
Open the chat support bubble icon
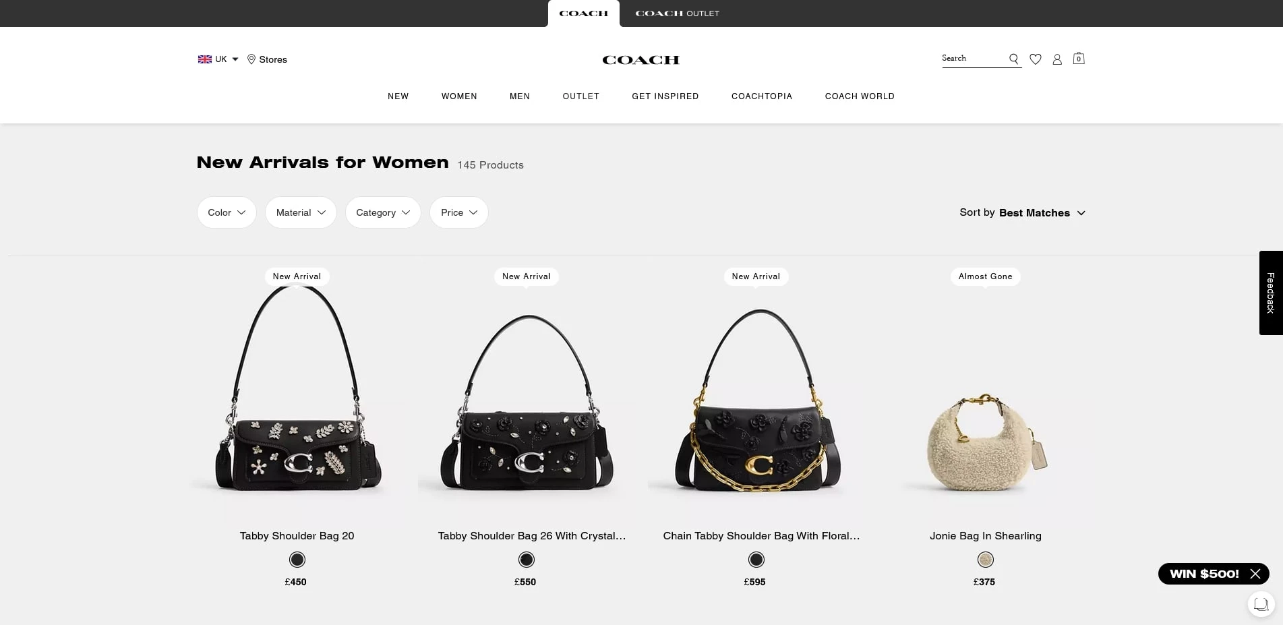coord(1261,604)
